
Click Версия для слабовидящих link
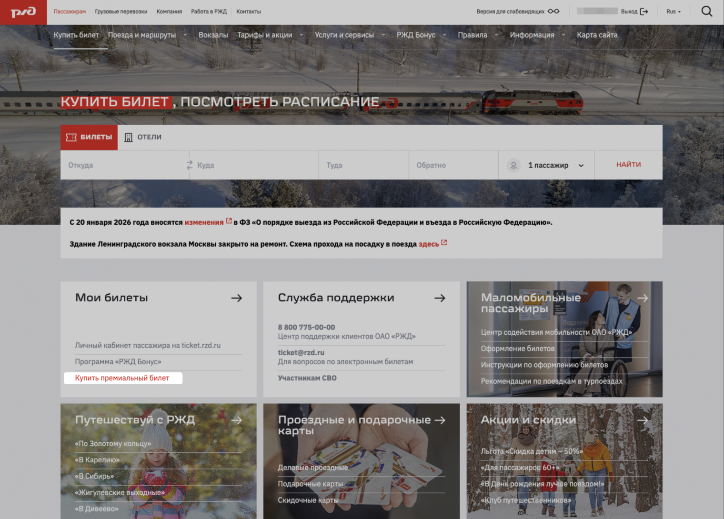[x=510, y=11]
